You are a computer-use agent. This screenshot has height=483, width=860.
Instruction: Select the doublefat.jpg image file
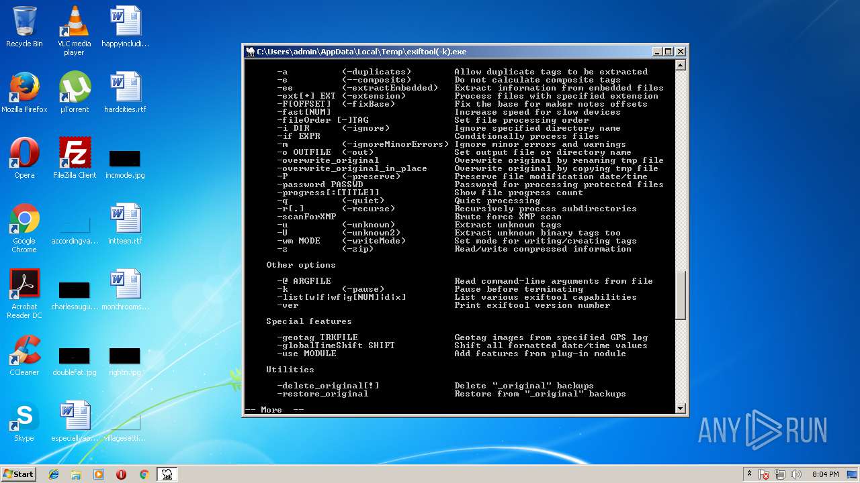click(75, 361)
